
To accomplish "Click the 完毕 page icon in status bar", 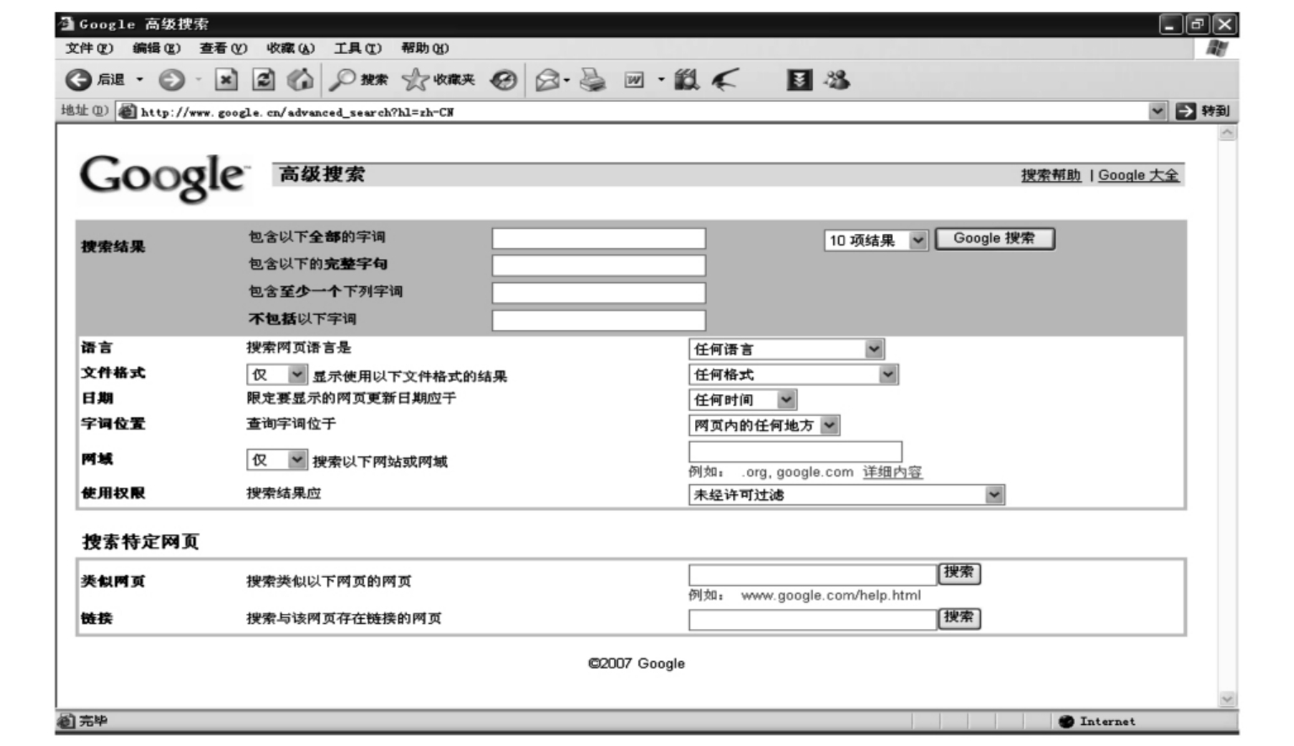I will click(66, 722).
